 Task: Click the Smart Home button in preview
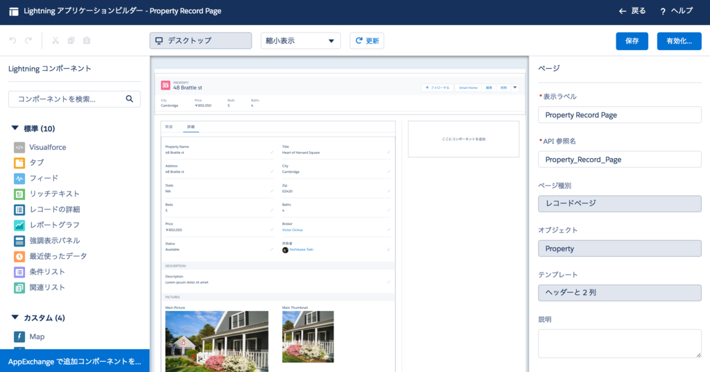tap(468, 87)
